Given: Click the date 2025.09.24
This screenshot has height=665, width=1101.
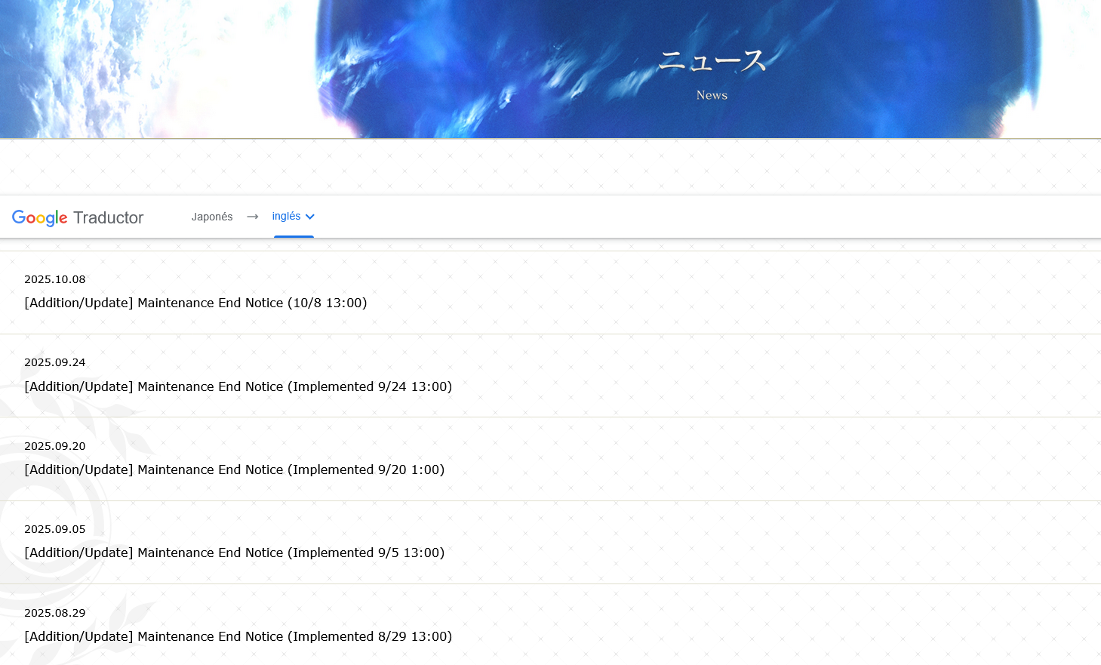Looking at the screenshot, I should (55, 362).
